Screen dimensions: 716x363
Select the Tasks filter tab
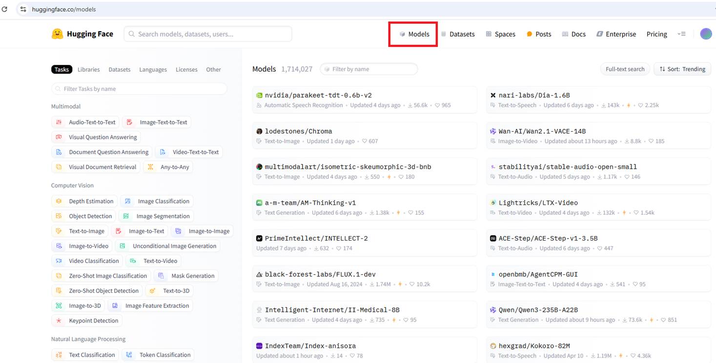[61, 69]
